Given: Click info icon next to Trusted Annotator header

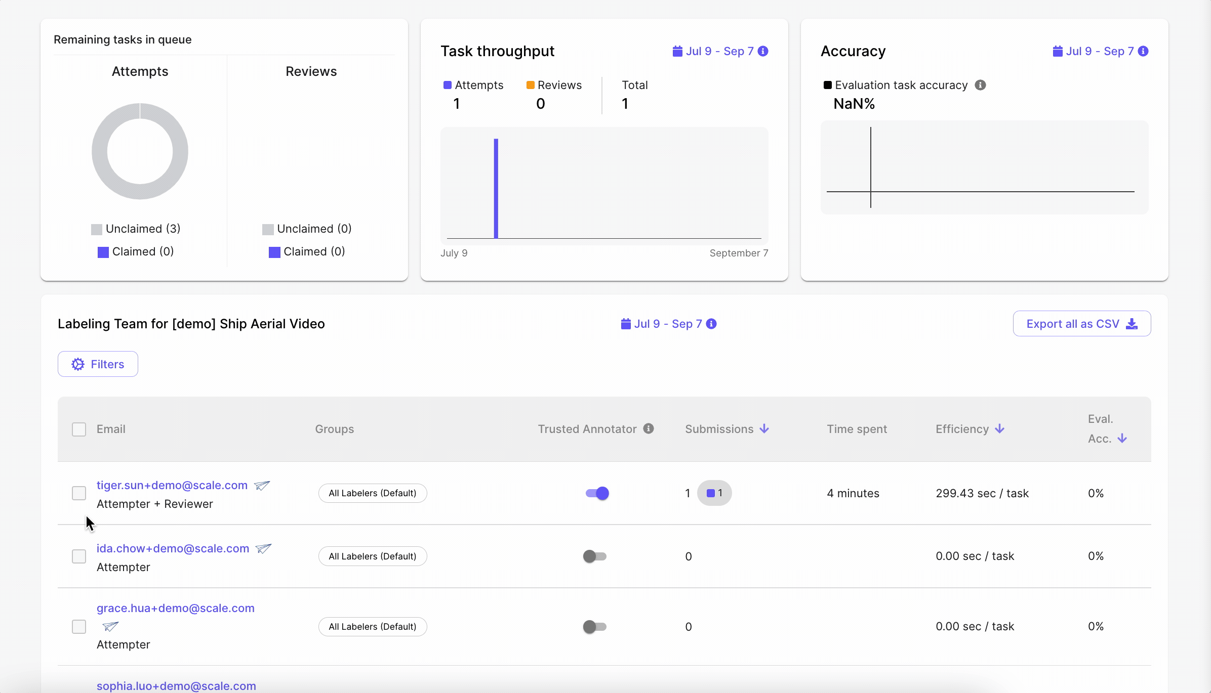Looking at the screenshot, I should tap(649, 428).
